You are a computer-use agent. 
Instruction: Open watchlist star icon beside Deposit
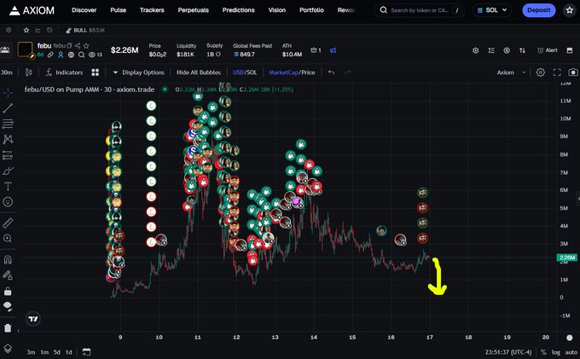(x=570, y=10)
